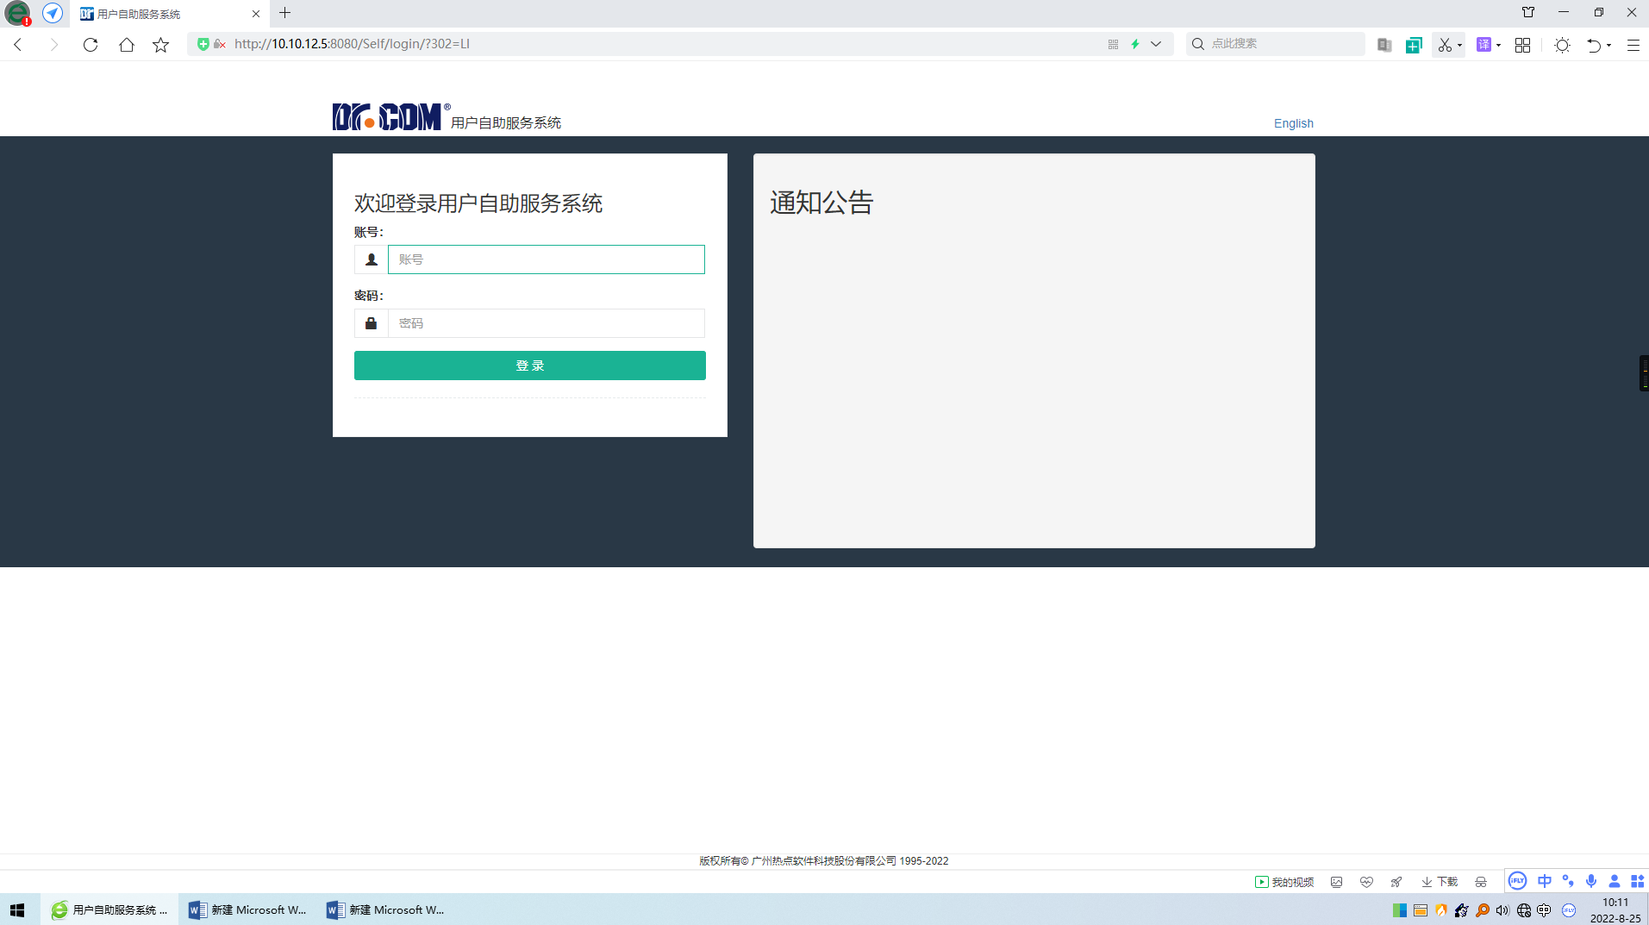
Task: Open the Windows Start menu
Action: click(x=17, y=909)
